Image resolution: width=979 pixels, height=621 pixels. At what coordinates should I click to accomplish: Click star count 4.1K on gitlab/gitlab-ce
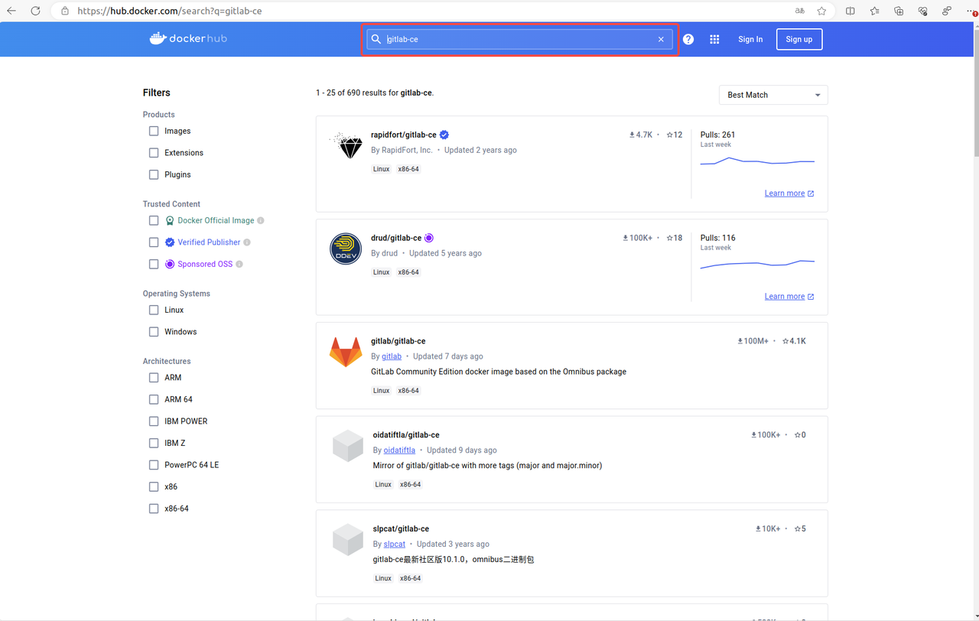click(x=794, y=341)
